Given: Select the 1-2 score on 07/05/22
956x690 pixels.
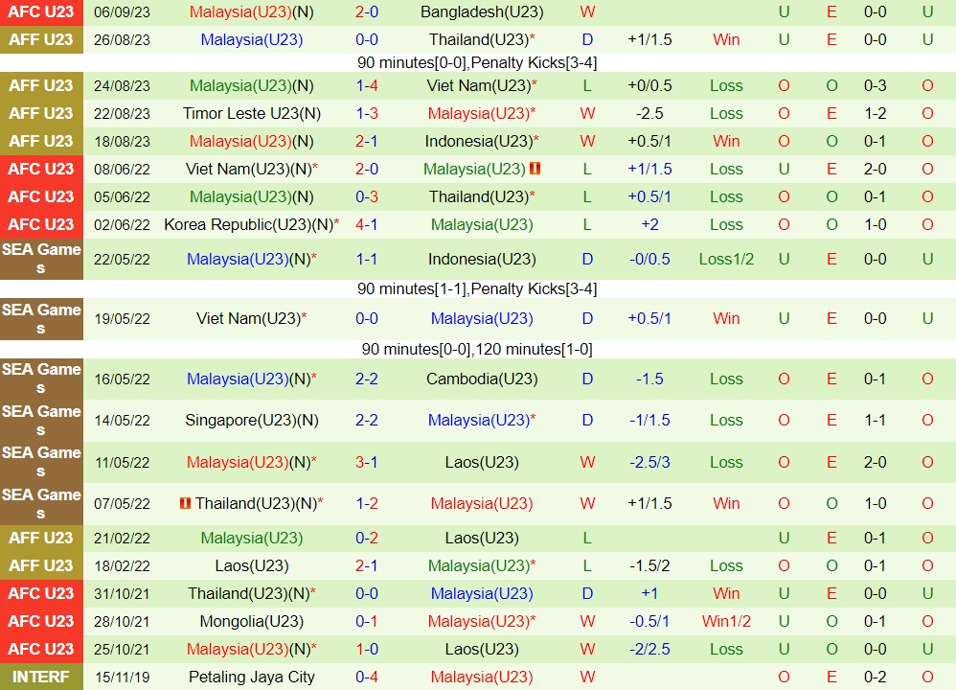Looking at the screenshot, I should coord(367,504).
